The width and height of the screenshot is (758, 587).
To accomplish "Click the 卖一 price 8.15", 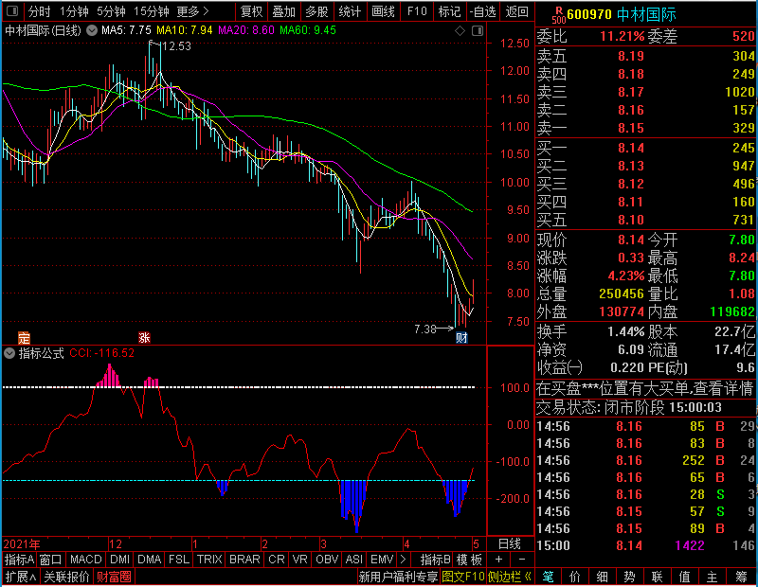I will coord(631,128).
